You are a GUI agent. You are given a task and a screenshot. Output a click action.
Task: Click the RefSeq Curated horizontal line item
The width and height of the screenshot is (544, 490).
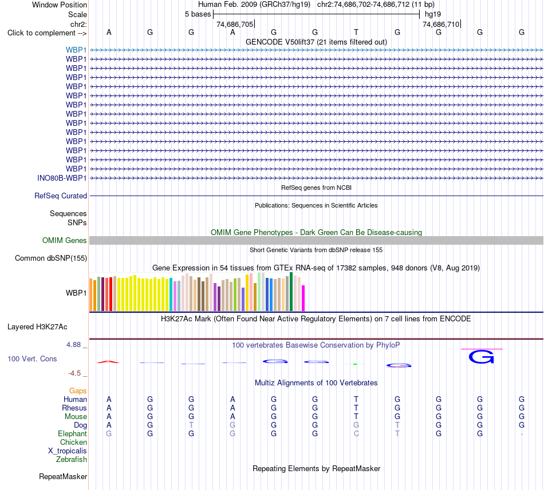pyautogui.click(x=316, y=196)
